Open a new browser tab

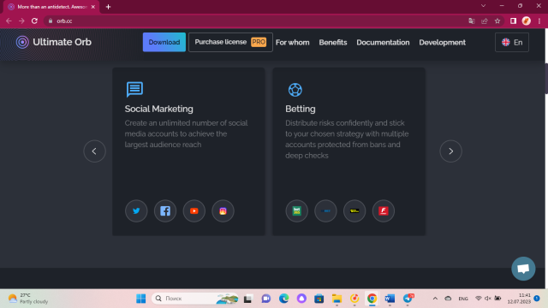[x=108, y=7]
